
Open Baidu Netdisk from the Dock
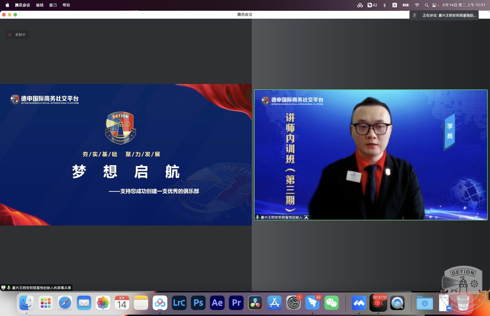160,303
